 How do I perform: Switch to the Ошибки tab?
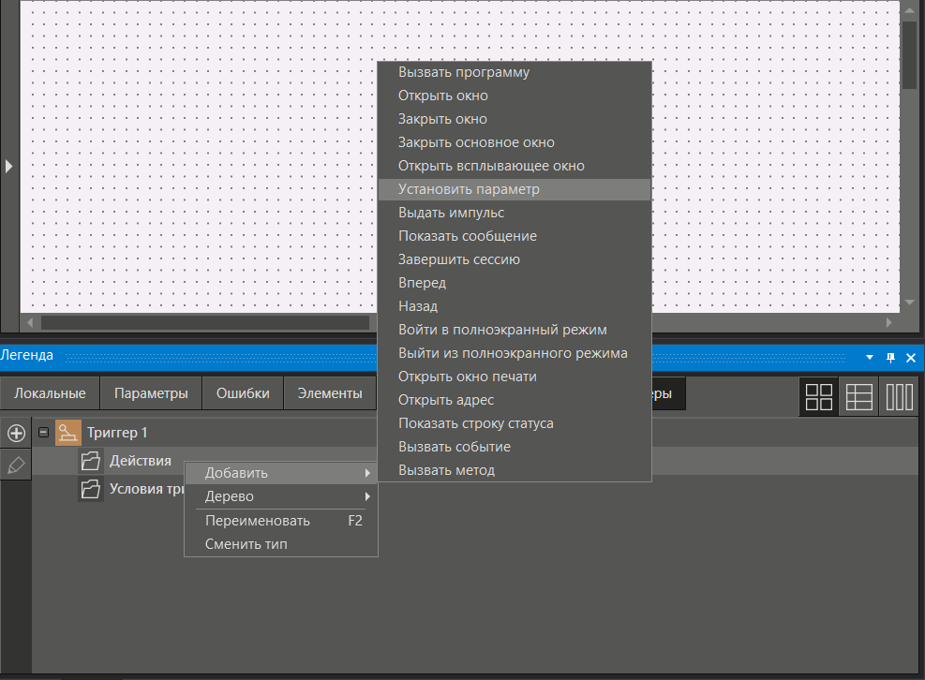coord(243,393)
